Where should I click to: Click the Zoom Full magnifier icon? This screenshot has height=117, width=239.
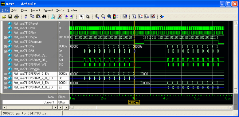coord(109,17)
